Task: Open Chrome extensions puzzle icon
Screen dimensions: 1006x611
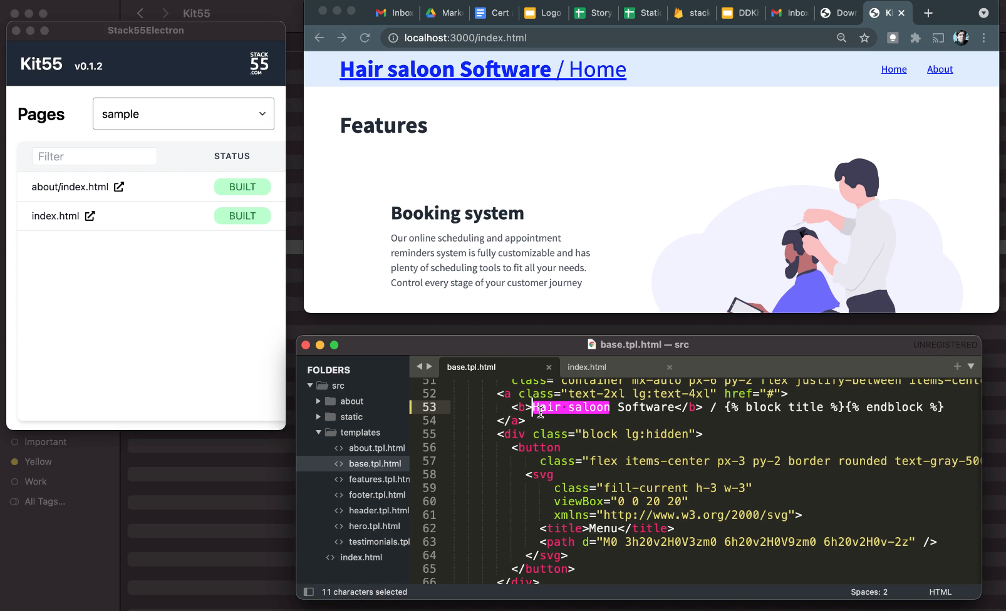Action: pyautogui.click(x=916, y=38)
